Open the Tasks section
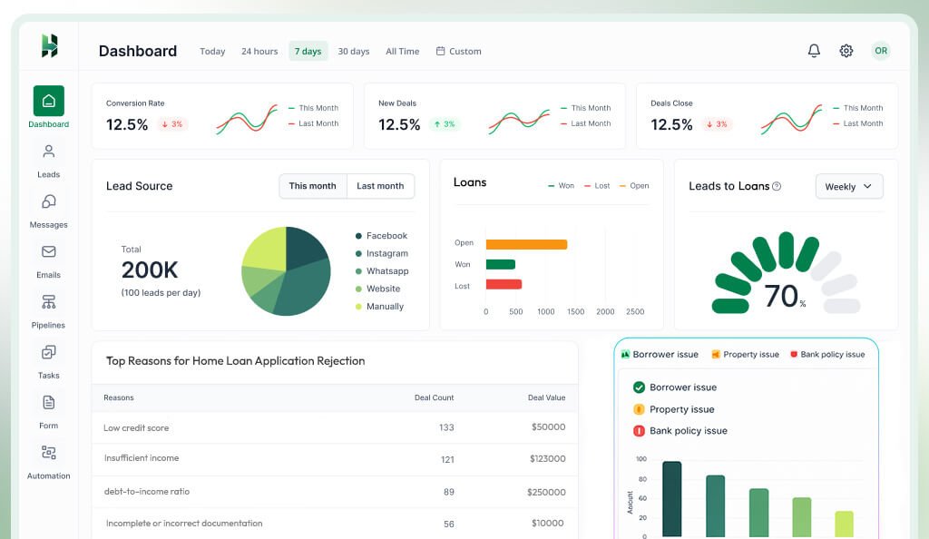Image resolution: width=929 pixels, height=539 pixels. (x=47, y=354)
